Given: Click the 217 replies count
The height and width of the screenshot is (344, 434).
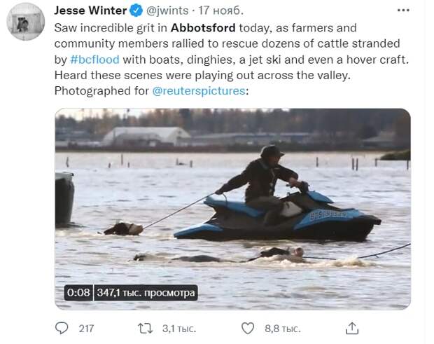Looking at the screenshot, I should (x=86, y=328).
